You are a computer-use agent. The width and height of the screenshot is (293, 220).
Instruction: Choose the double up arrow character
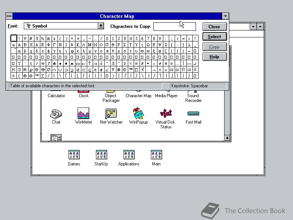(x=183, y=70)
